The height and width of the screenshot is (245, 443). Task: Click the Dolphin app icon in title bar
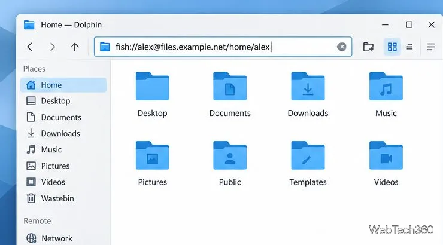(29, 25)
